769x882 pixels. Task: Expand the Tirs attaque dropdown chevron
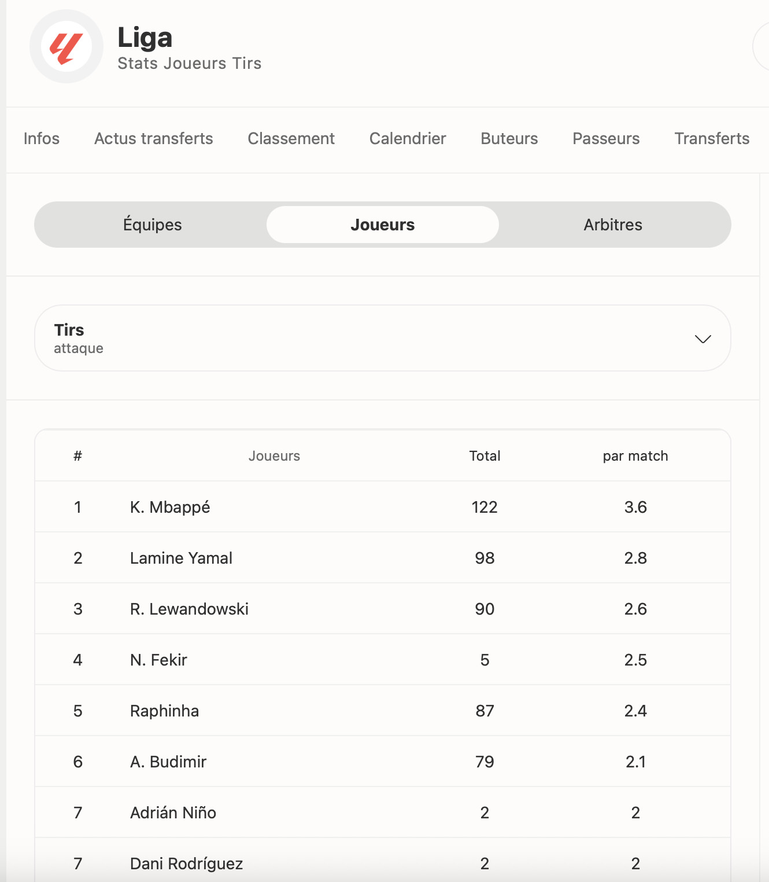tap(703, 339)
